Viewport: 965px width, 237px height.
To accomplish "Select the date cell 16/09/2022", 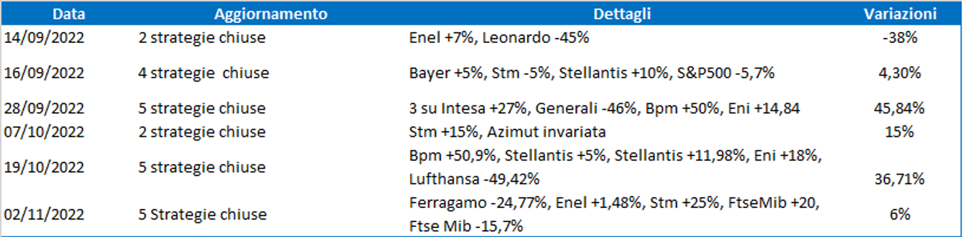I will (x=44, y=73).
